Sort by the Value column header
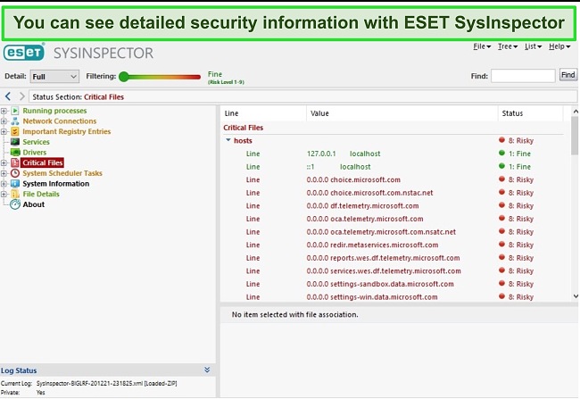Viewport: 580px width, 399px height. [402, 113]
